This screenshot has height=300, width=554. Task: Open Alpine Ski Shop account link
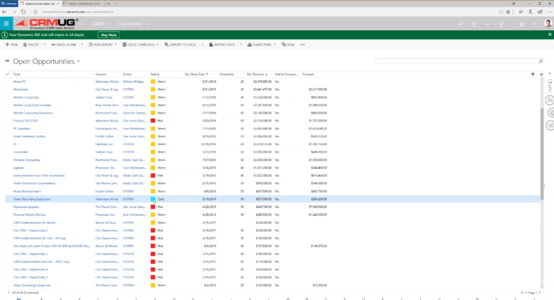(106, 222)
